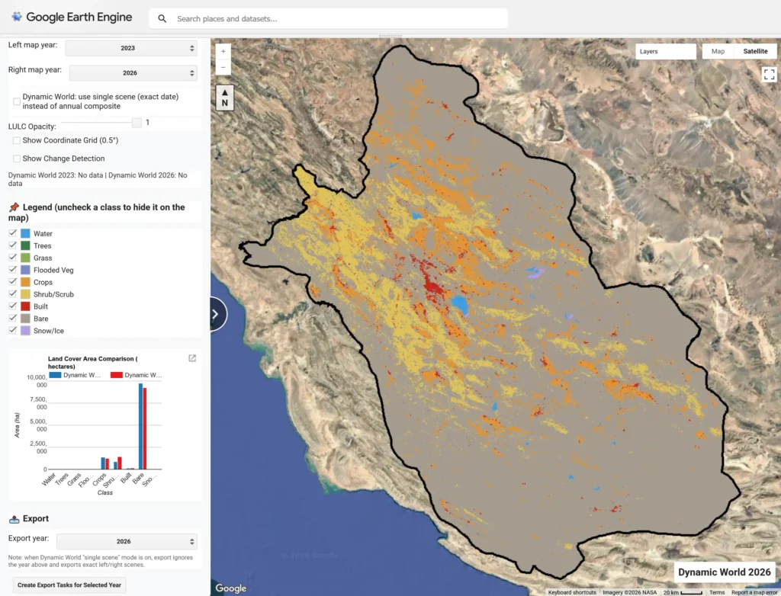Enable Dynamic World single scene mode
Viewport: 781px width, 596px height.
[17, 101]
